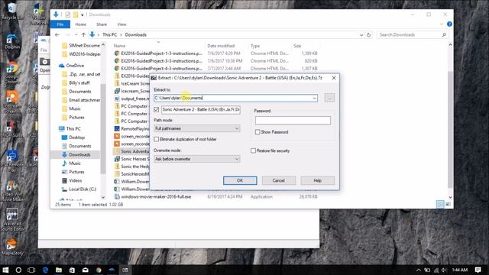Screen dimensions: 489x275
Task: Tick the Show Password checkbox
Action: coord(257,132)
